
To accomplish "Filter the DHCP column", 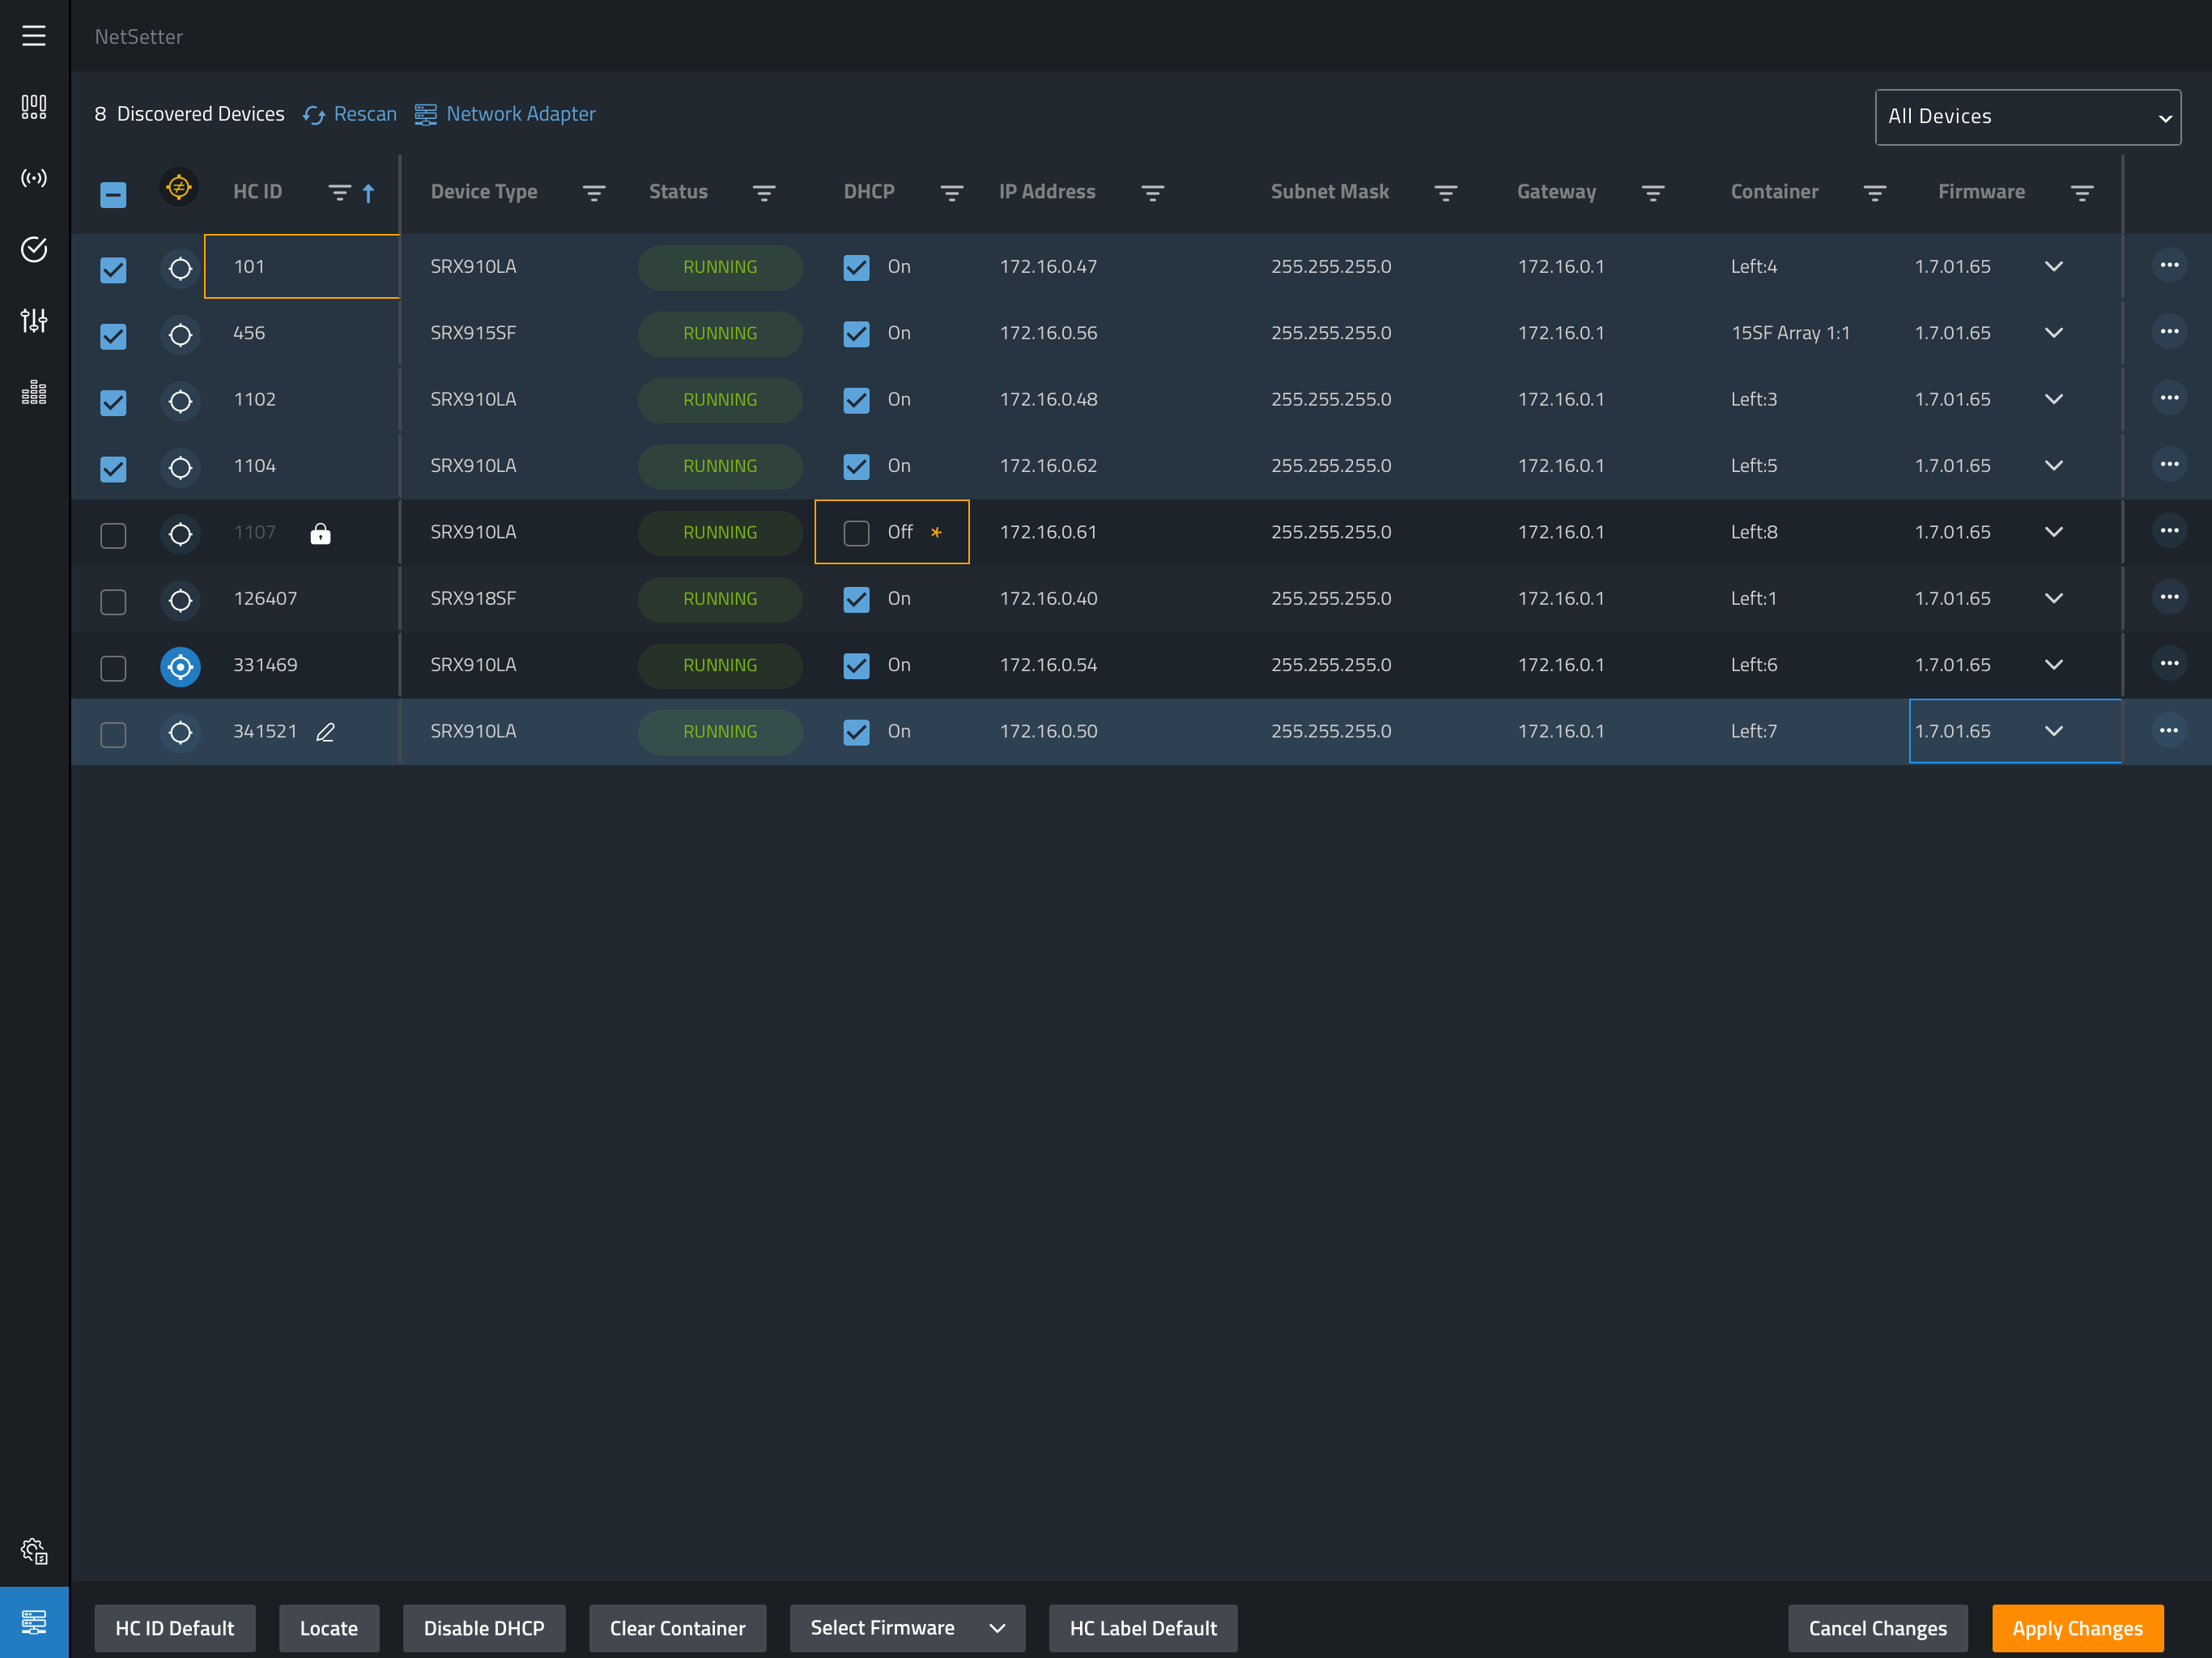I will (x=952, y=193).
